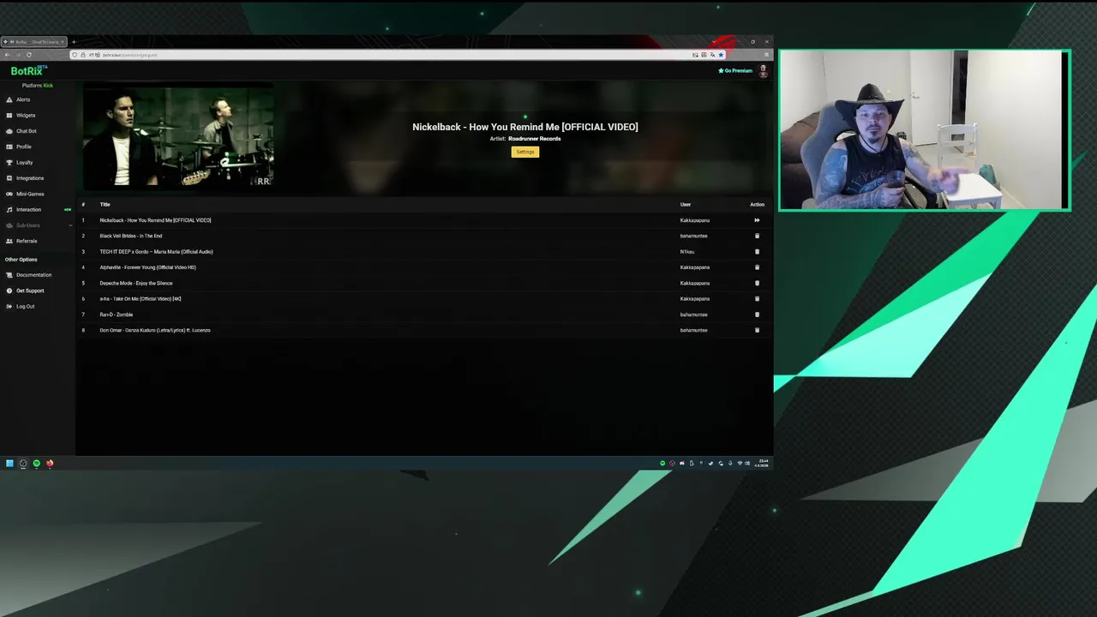This screenshot has height=617, width=1097.
Task: Click user N1ksu in the queue
Action: point(687,252)
